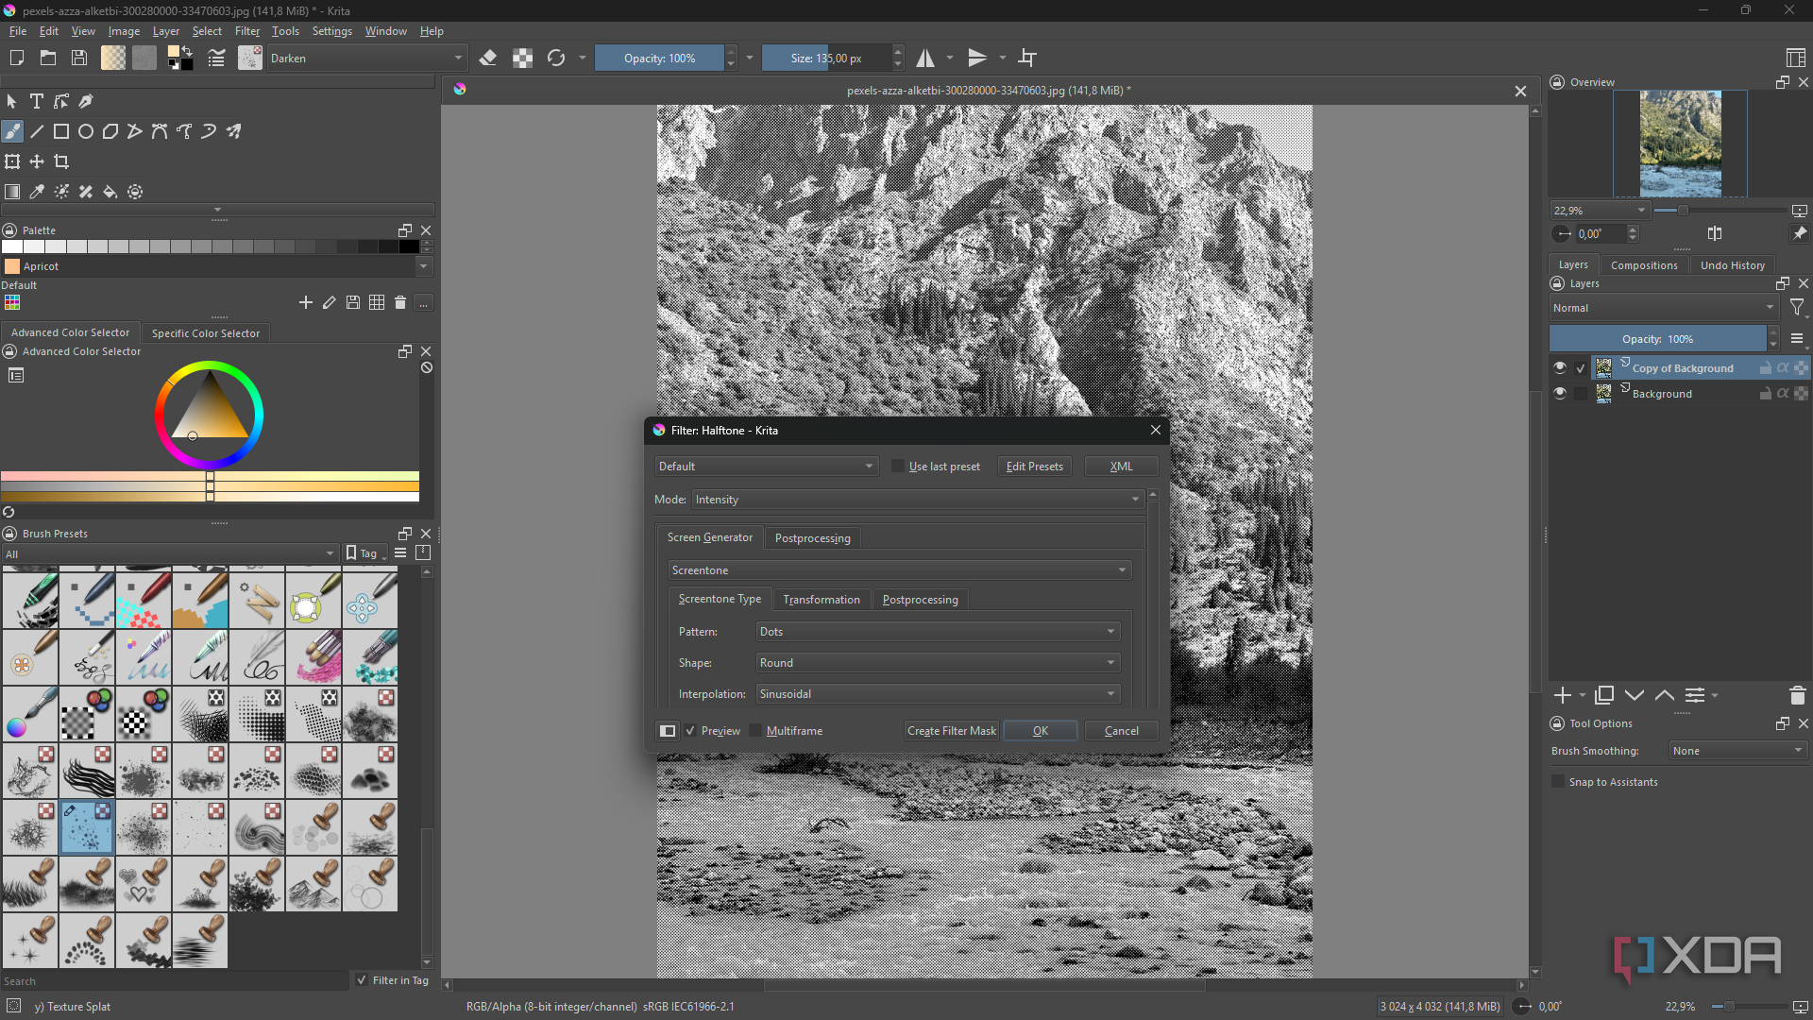The height and width of the screenshot is (1020, 1813).
Task: Open Brush Smoothing dropdown showing None
Action: pyautogui.click(x=1737, y=751)
